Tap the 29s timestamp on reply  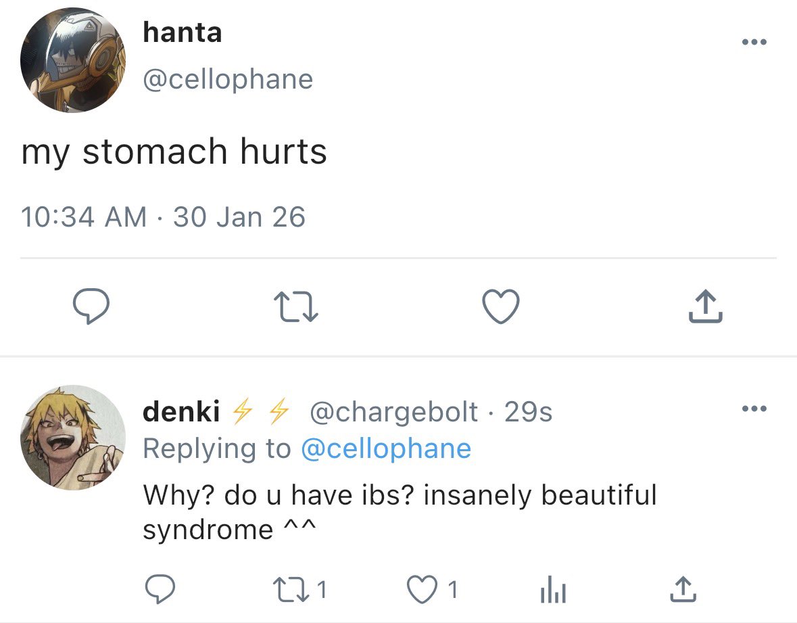point(528,412)
